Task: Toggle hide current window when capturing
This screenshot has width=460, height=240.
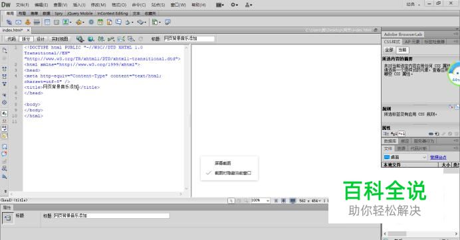Action: pyautogui.click(x=230, y=173)
